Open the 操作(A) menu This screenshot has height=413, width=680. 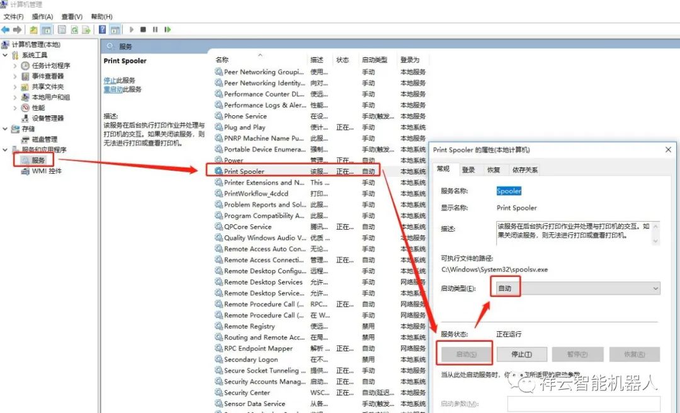(x=43, y=16)
